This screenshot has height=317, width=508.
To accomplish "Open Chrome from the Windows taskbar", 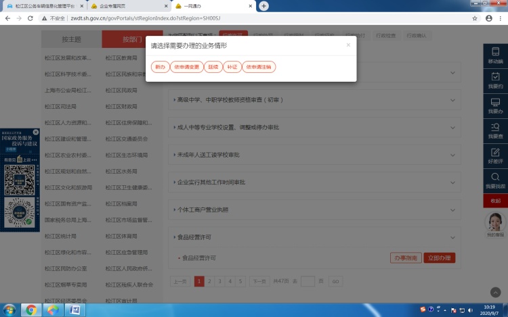I will tap(30, 310).
